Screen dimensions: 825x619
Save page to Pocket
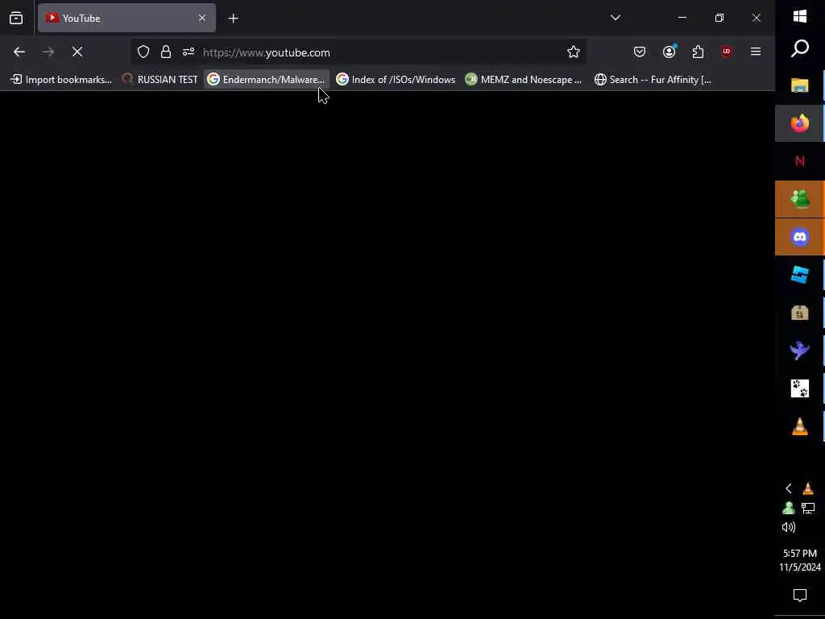click(639, 52)
